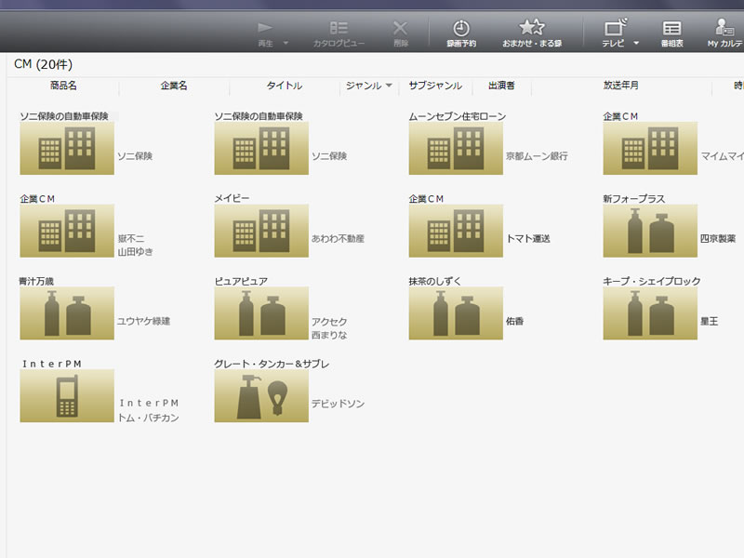The image size is (744, 558).
Task: Click the 出演者 column header
Action: (501, 86)
